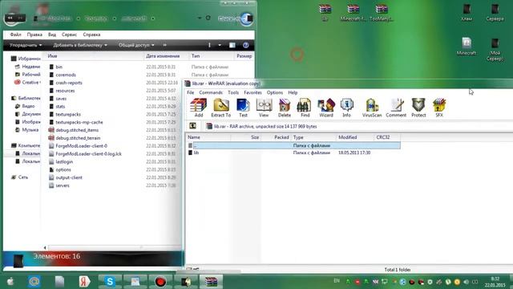Open the View tool in WinRAR
This screenshot has width=513, height=289.
[264, 108]
